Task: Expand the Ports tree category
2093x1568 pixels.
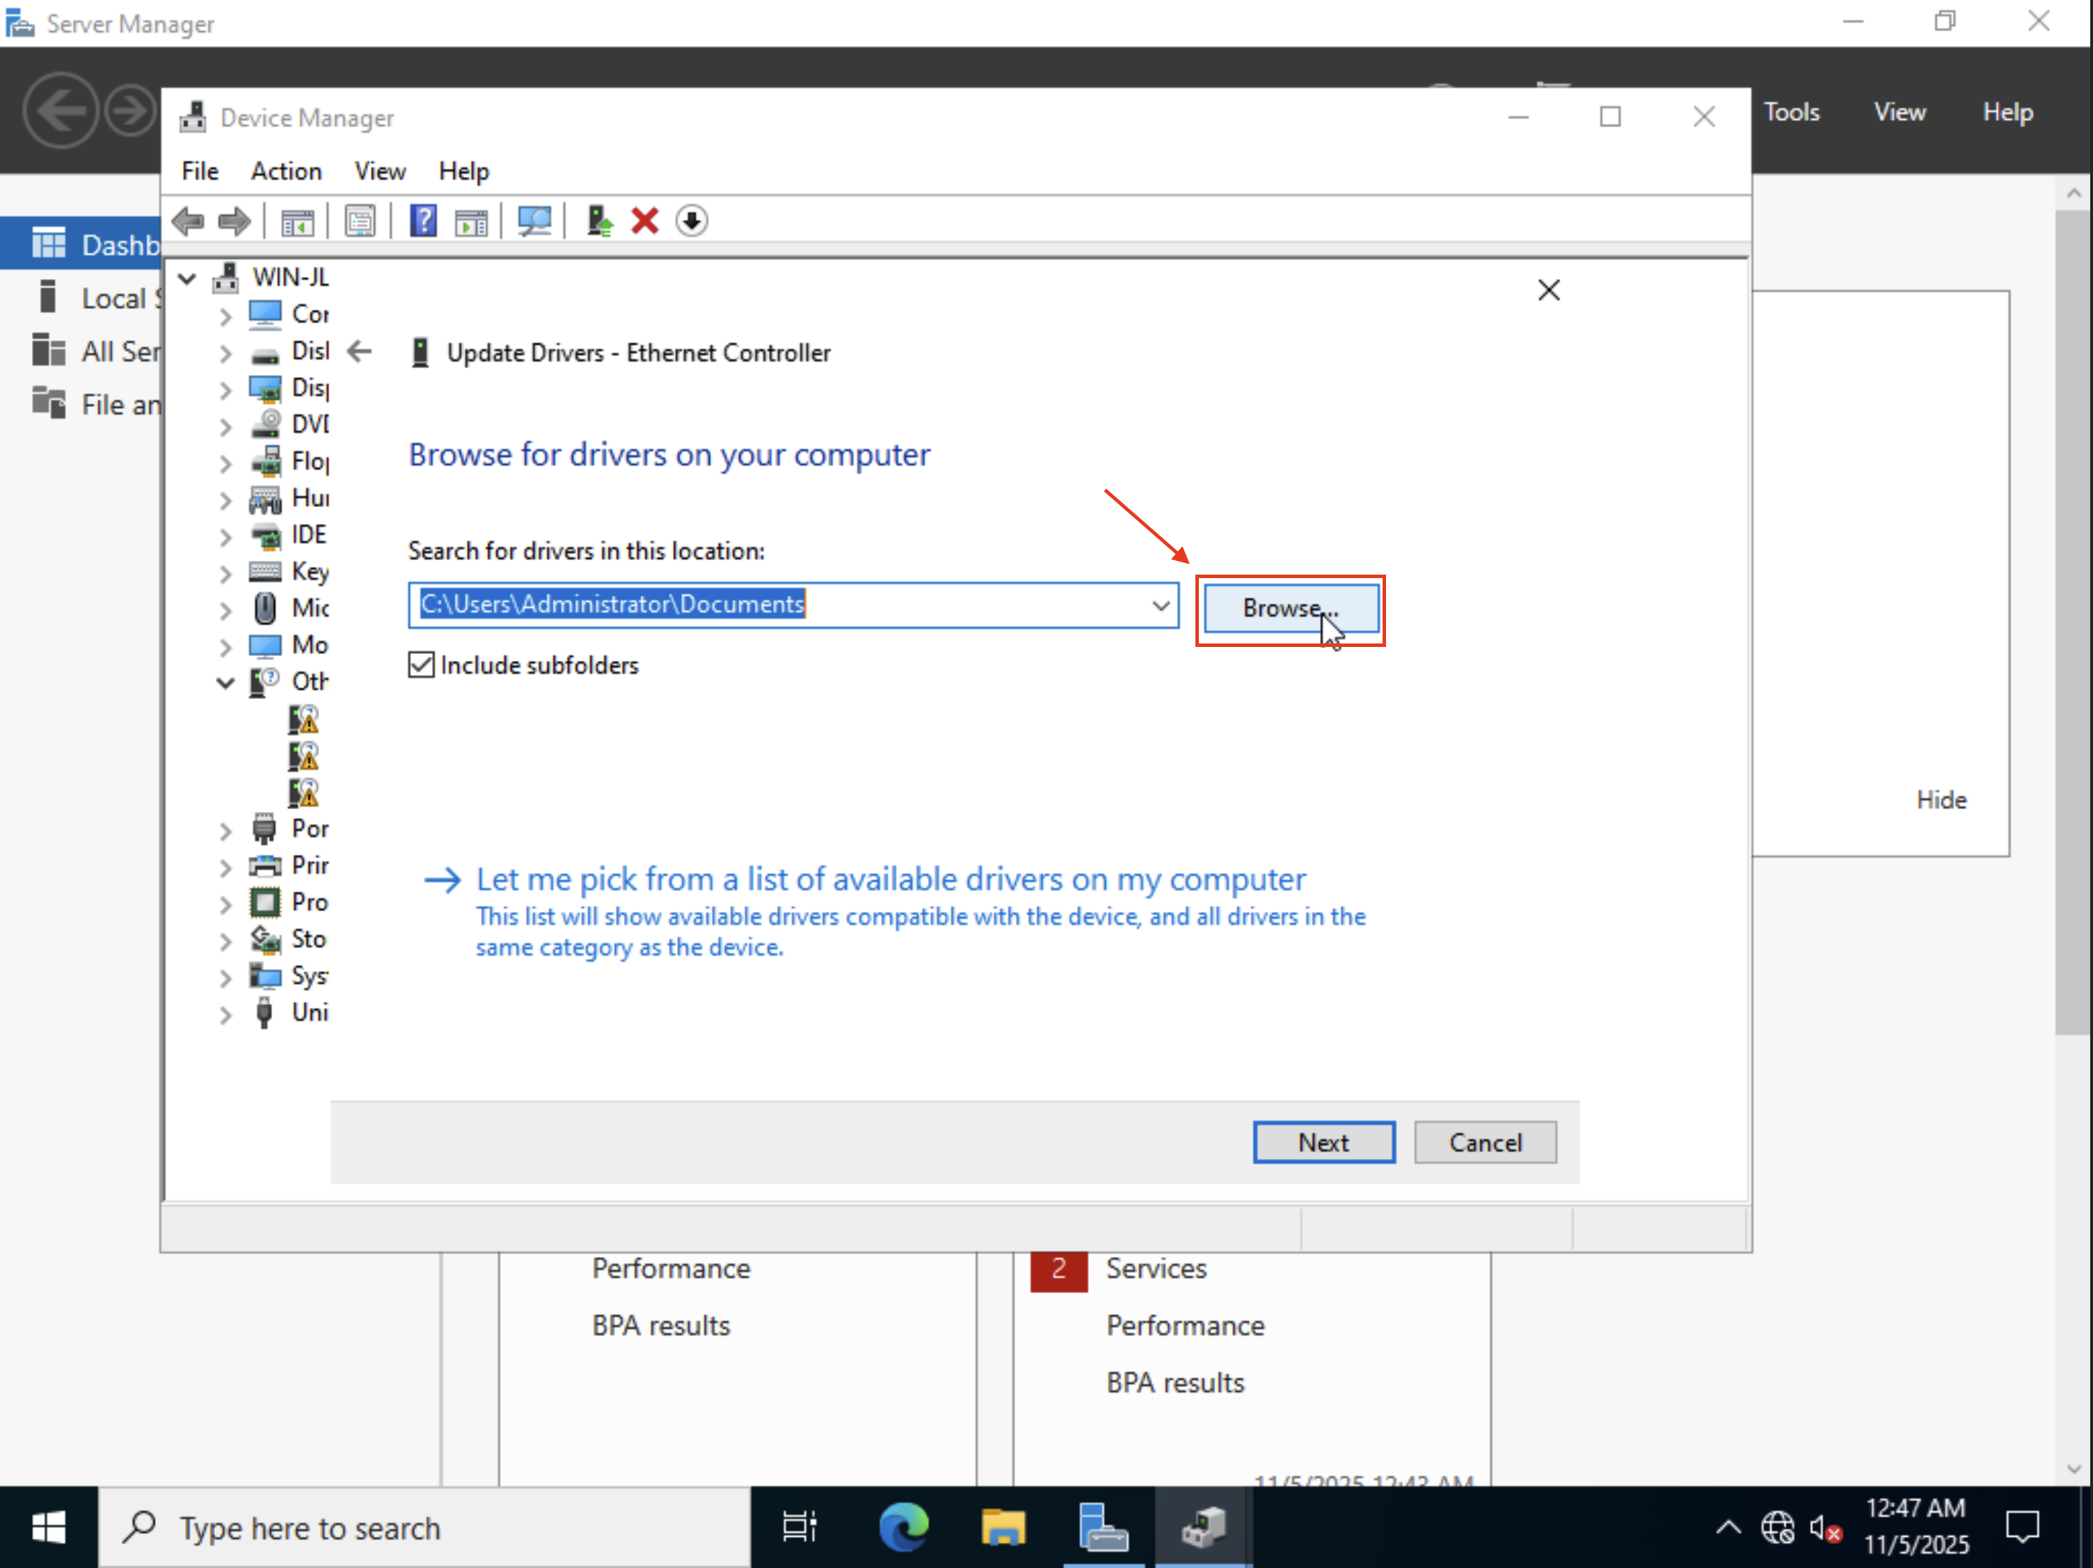Action: [225, 831]
